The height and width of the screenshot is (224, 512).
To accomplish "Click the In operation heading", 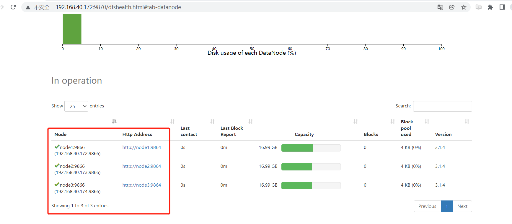I will coord(77,81).
